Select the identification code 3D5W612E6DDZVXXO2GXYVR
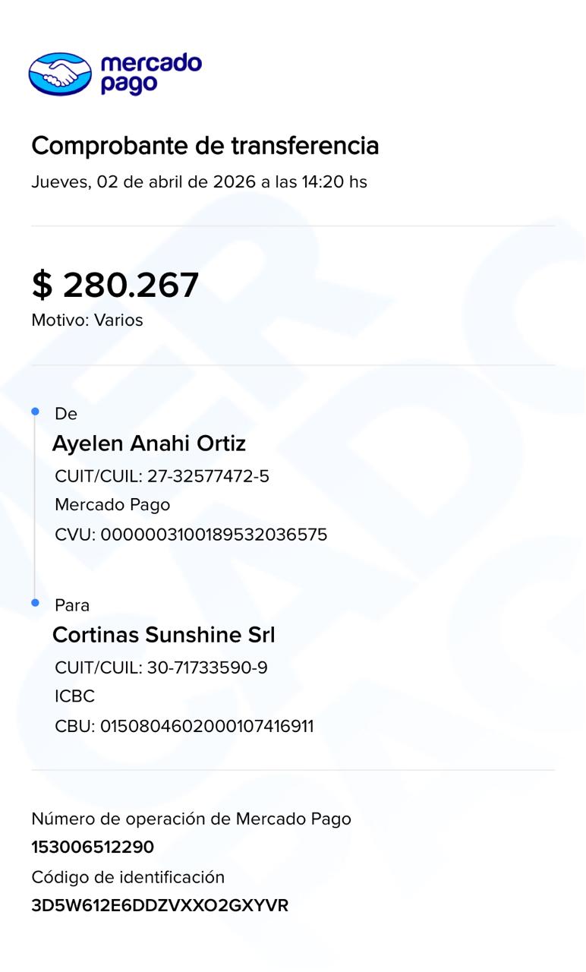Viewport: 586px width, 972px height. click(160, 906)
